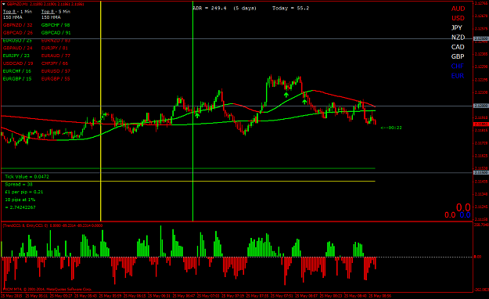489x299 pixels.
Task: Click the green up arrow beside the green vertical line
Action: coord(197,116)
